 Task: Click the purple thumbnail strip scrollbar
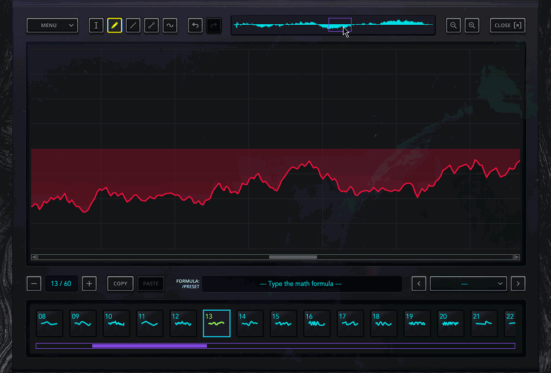point(149,346)
